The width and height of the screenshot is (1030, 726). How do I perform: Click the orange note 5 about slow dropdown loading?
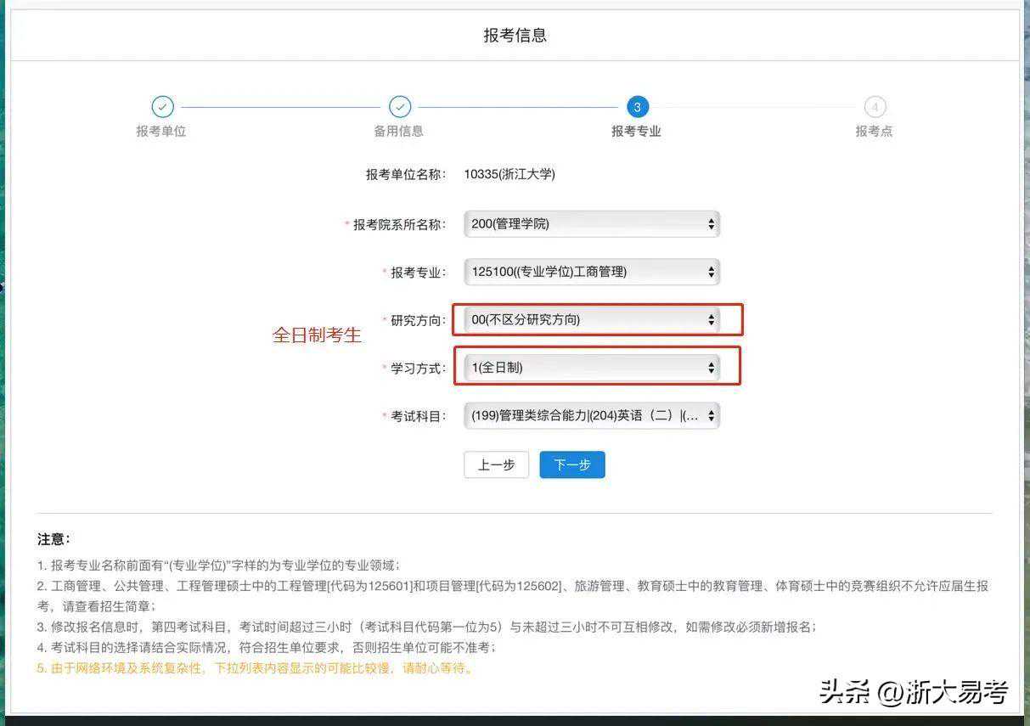pos(255,668)
